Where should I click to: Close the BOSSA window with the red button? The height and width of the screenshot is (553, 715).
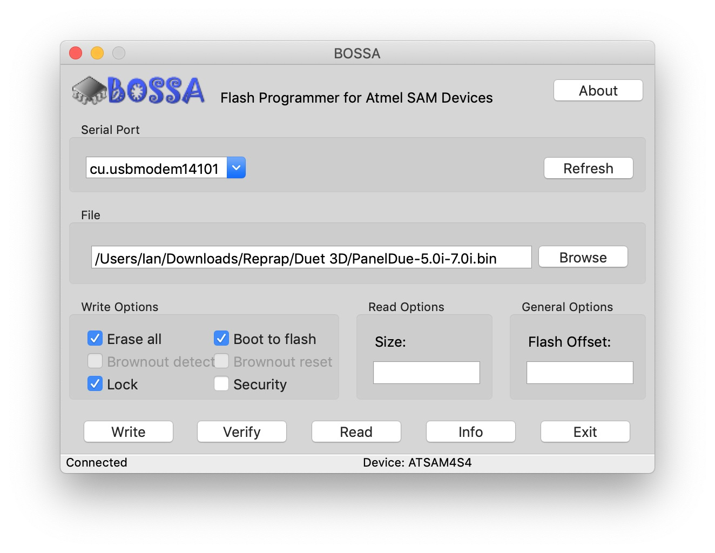pos(76,53)
